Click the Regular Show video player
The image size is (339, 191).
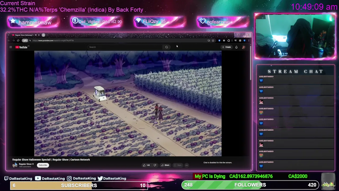(x=128, y=104)
